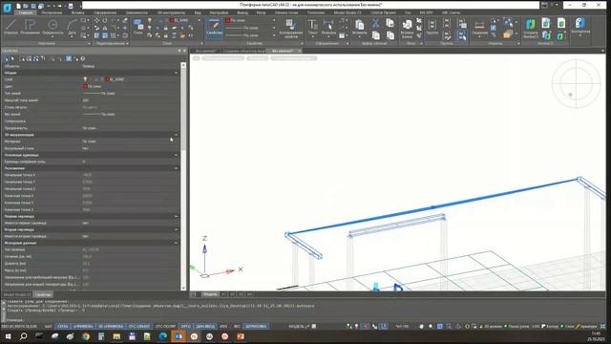
Task: Open Chrome from the Windows taskbar
Action: 86,336
